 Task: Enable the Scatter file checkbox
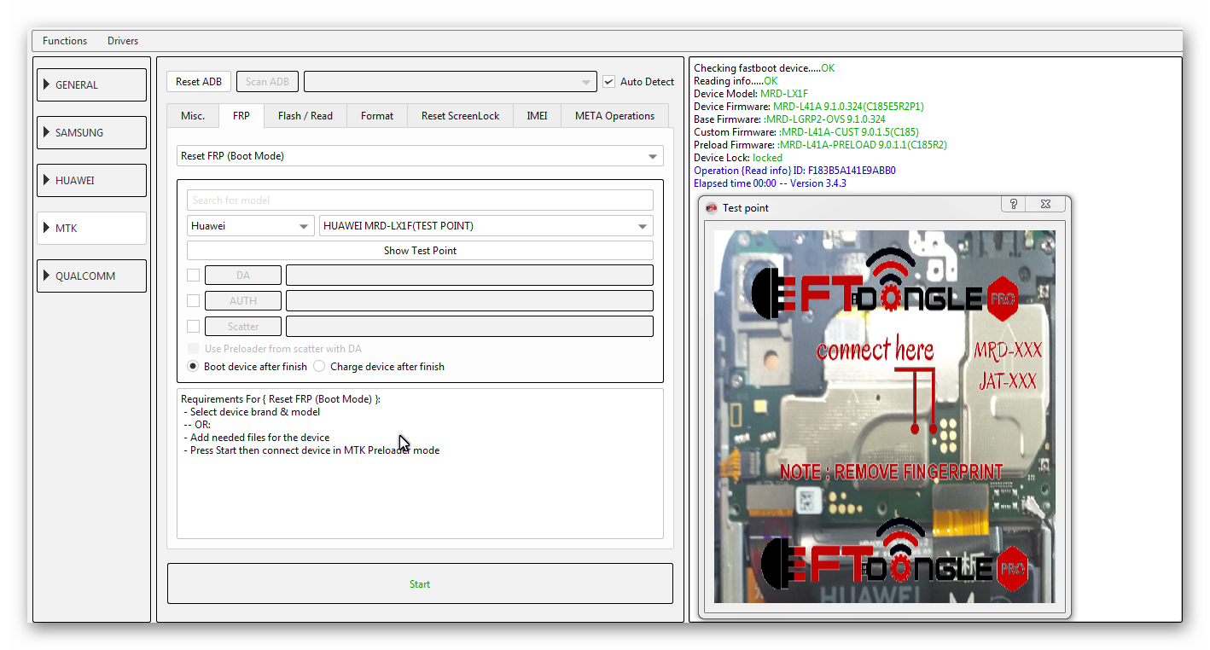(194, 327)
